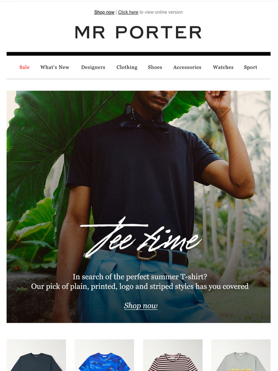Go to the Sport section
This screenshot has width=278, height=371.
coord(250,67)
